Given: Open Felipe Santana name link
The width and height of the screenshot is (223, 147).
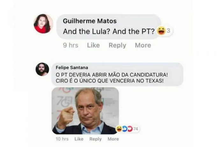Looking at the screenshot, I should [x=72, y=67].
